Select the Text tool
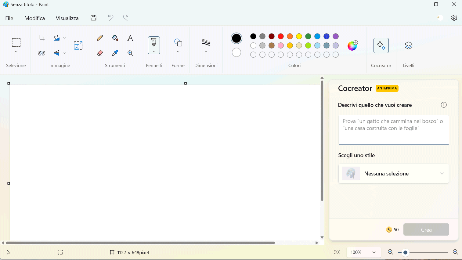The image size is (462, 260). tap(130, 38)
